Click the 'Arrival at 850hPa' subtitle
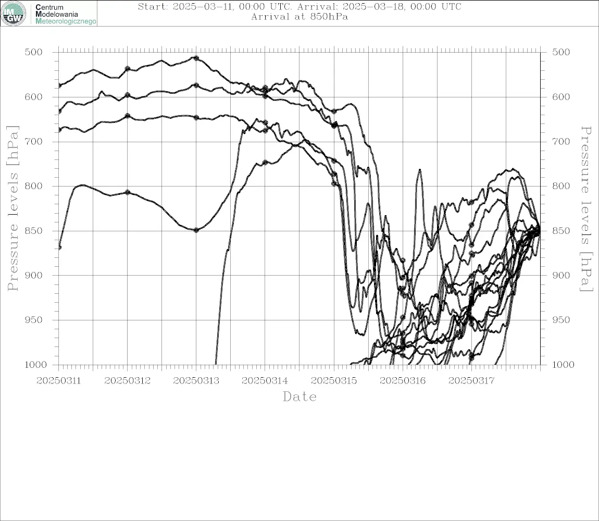Screen dimensions: 599x521 tap(299, 17)
